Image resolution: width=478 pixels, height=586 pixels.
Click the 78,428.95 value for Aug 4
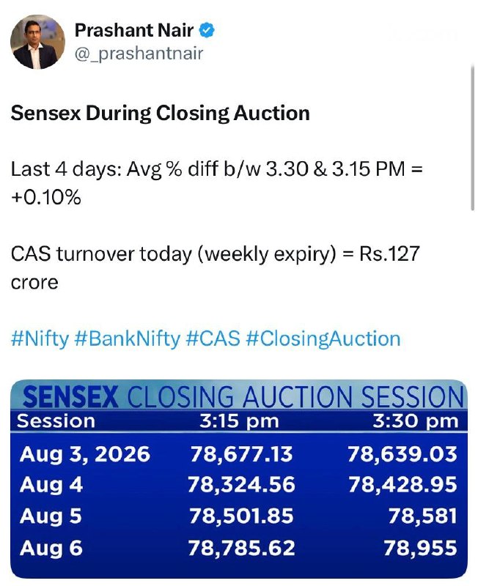(x=402, y=485)
